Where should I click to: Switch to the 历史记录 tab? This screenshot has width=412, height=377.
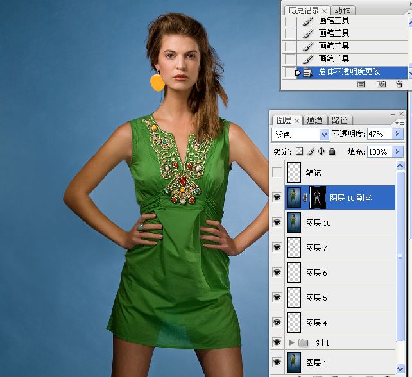[304, 11]
